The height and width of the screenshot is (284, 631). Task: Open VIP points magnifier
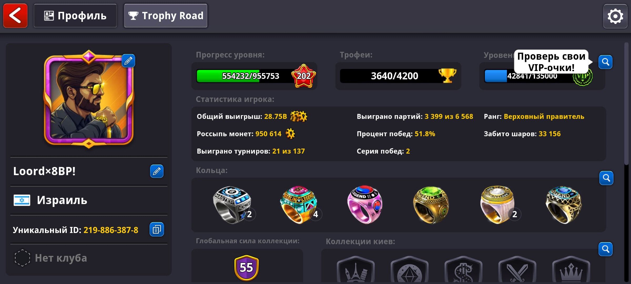(x=605, y=62)
